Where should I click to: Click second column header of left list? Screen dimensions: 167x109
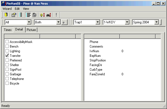pos(58,36)
